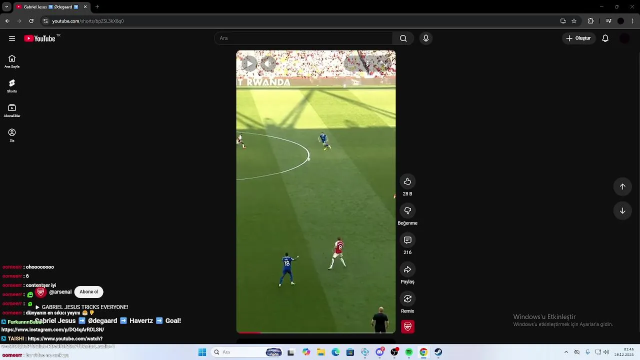Play the Short video

point(249,63)
